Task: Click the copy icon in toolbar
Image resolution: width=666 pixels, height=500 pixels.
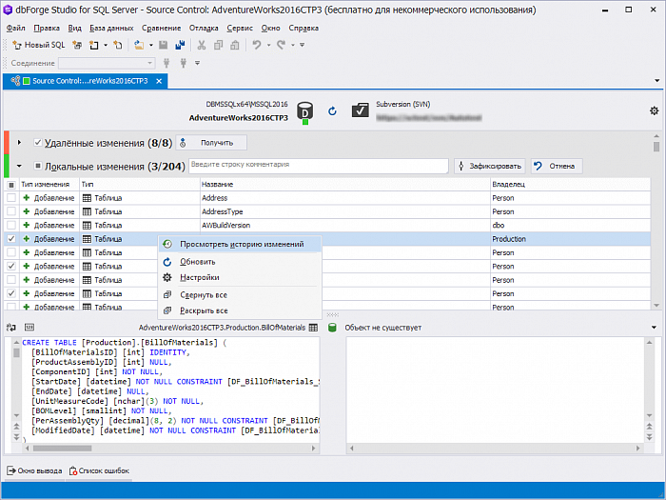Action: pos(218,45)
